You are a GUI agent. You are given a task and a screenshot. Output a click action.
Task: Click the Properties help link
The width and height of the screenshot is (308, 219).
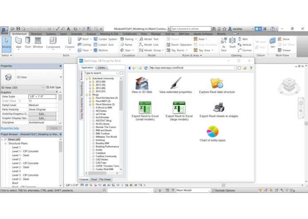tap(10, 128)
